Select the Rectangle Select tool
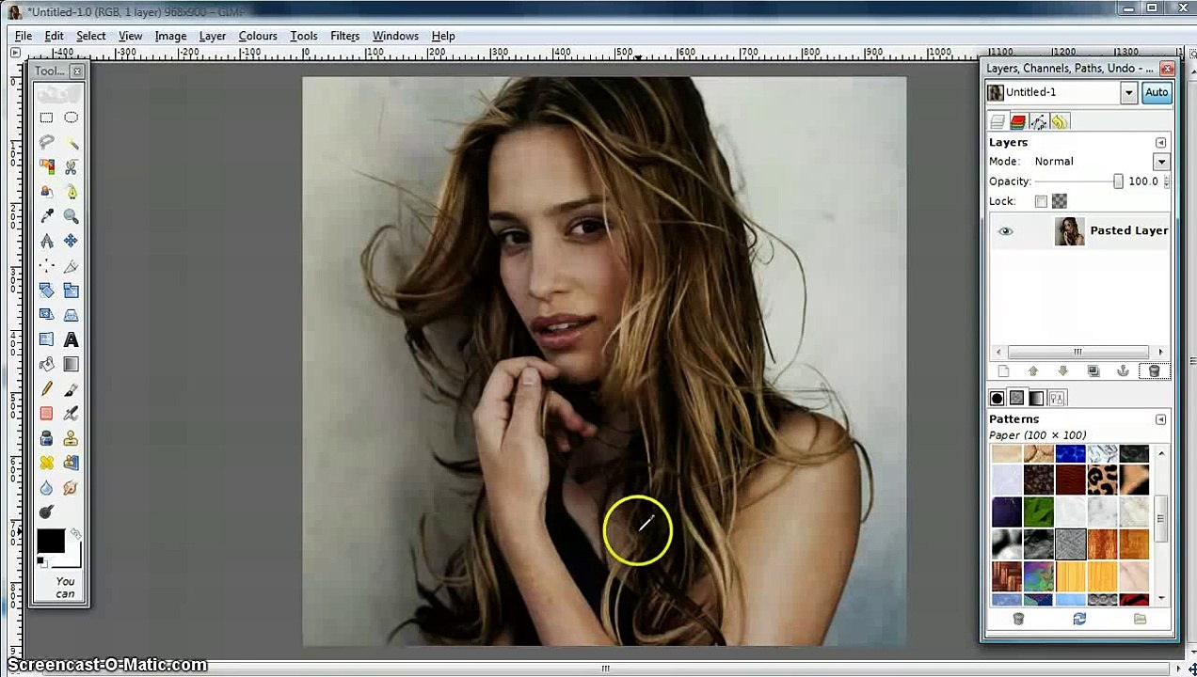Screen dimensions: 1197x677 [46, 118]
